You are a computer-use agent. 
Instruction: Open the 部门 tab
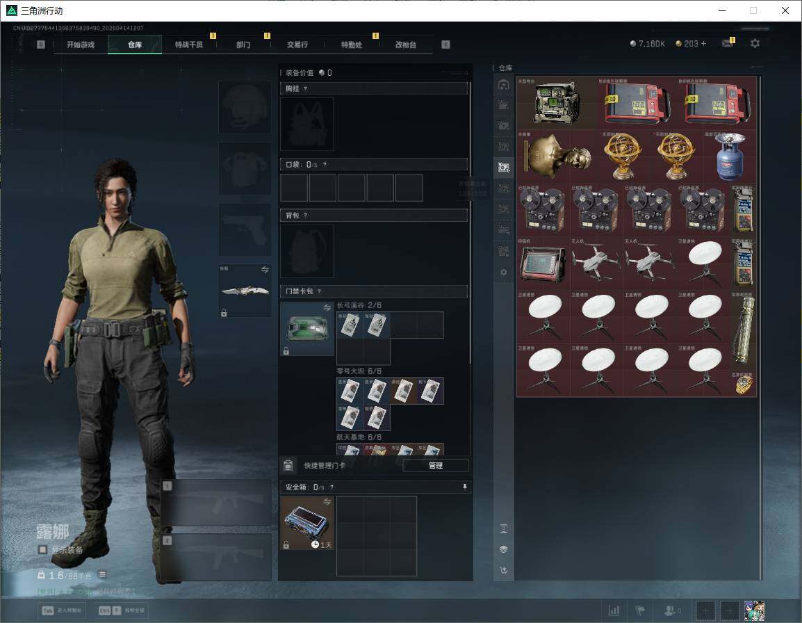[x=243, y=44]
